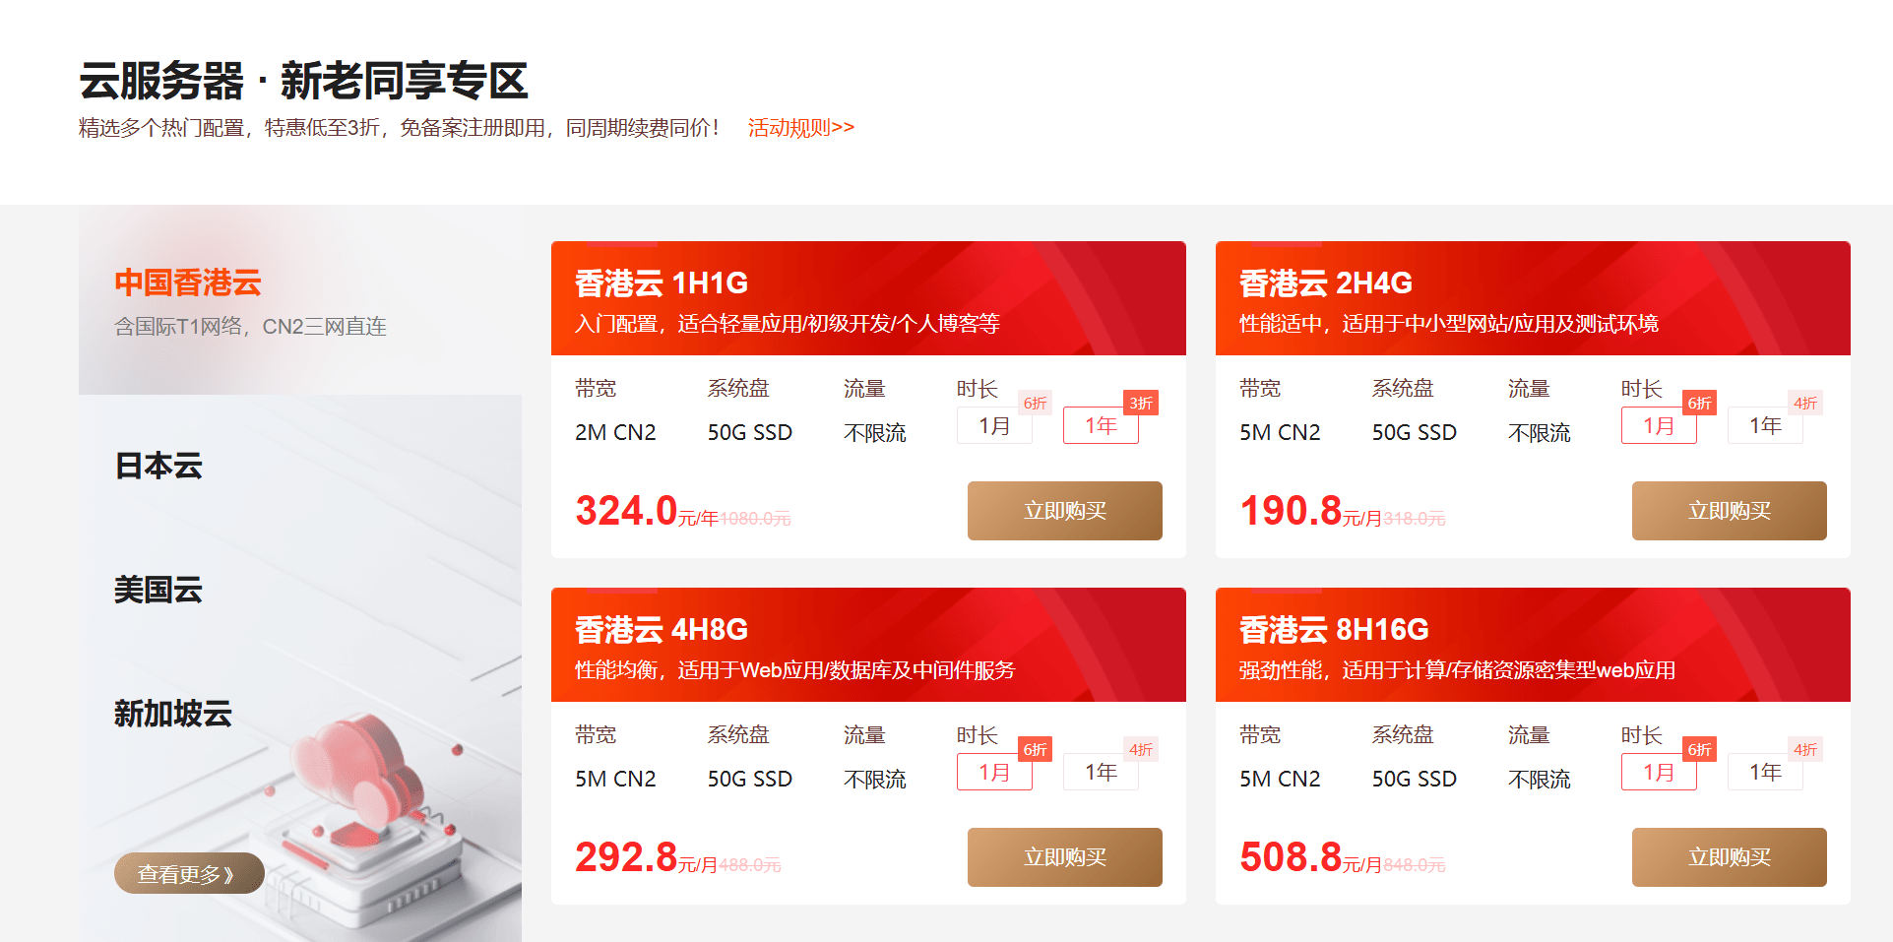This screenshot has height=942, width=1893.
Task: Pick 1年 duration on 香港云 4H8G card
Action: (x=1101, y=772)
